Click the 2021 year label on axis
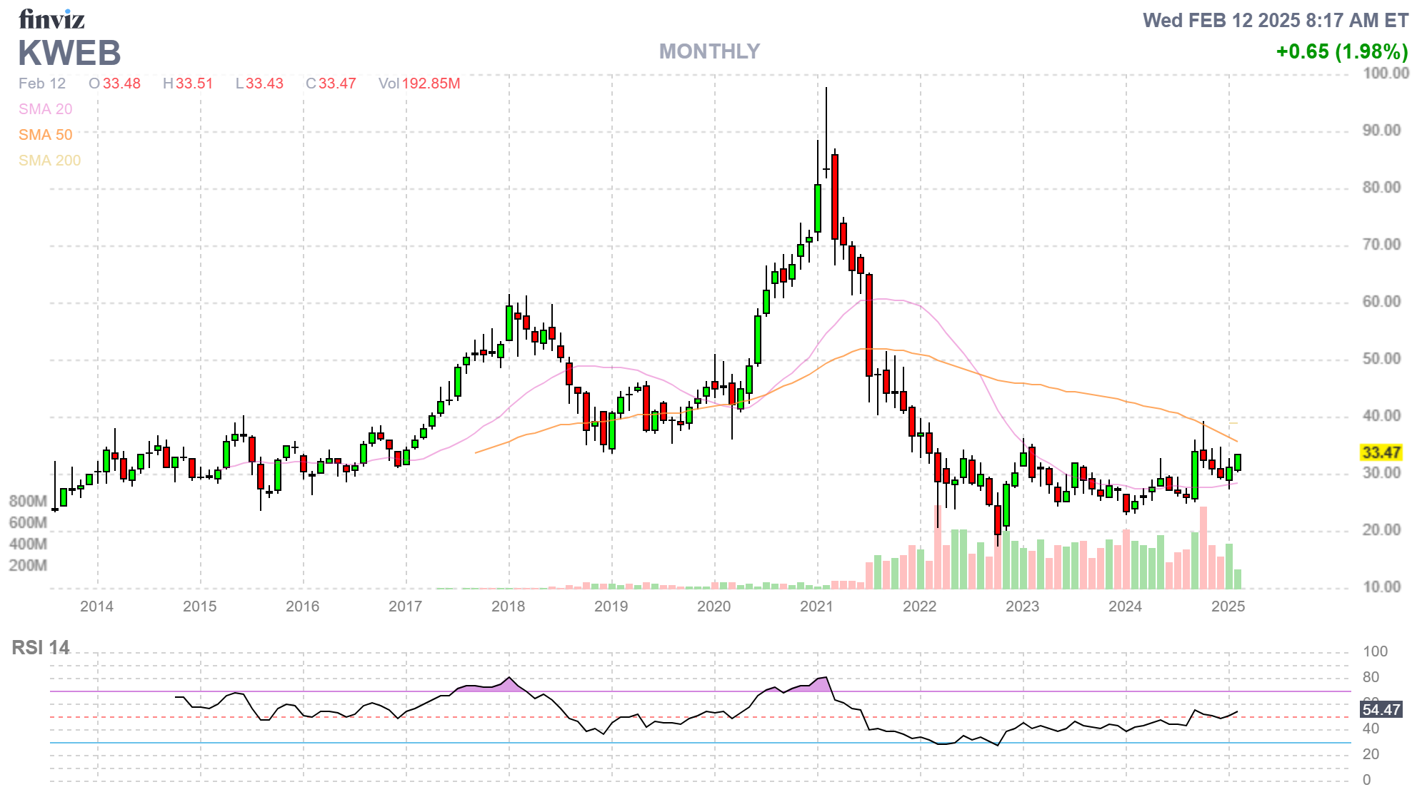 click(x=816, y=606)
